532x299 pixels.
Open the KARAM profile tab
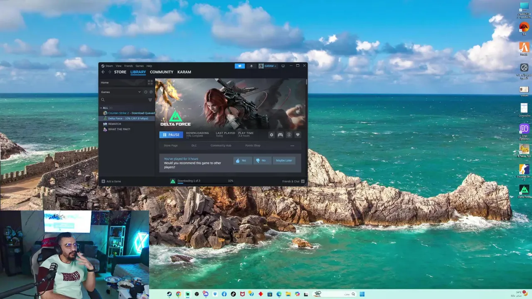click(x=184, y=72)
